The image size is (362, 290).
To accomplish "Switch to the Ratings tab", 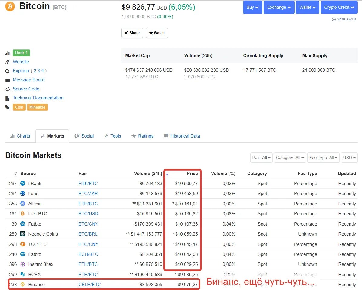I will (143, 136).
